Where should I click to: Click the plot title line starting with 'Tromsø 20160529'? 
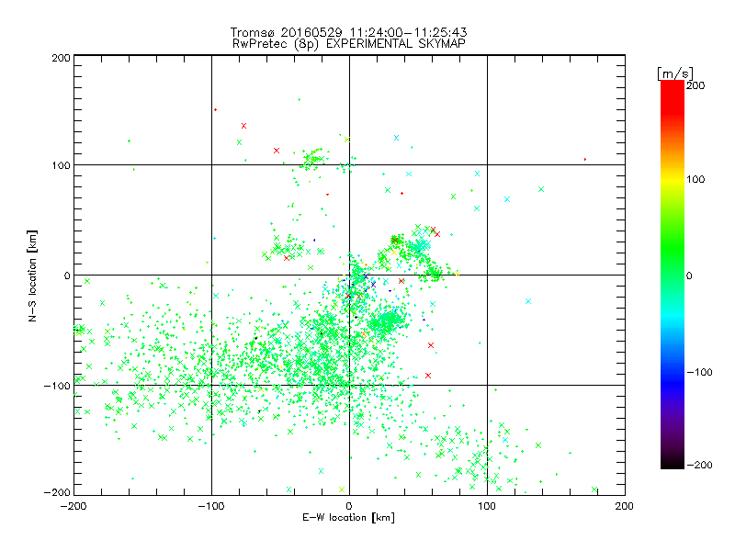point(348,32)
